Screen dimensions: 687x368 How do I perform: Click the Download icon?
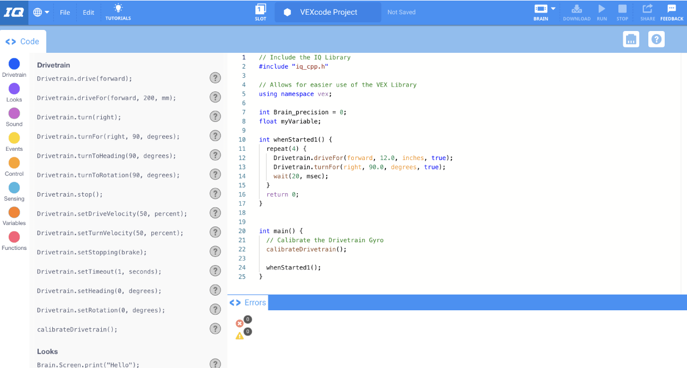click(576, 9)
